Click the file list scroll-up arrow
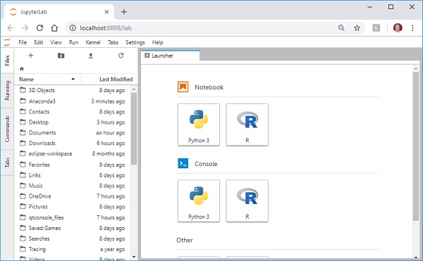423x261 pixels. click(x=134, y=89)
